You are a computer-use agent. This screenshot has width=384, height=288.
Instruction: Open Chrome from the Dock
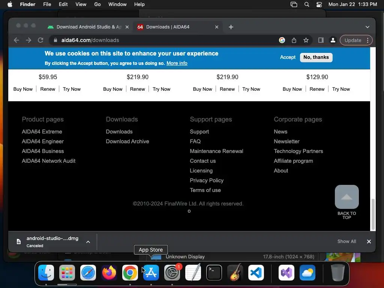(x=130, y=273)
